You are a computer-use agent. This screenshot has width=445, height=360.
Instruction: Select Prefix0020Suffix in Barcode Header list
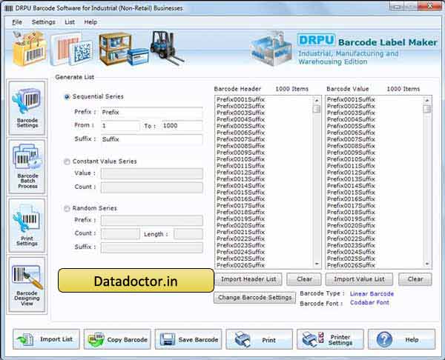pos(240,225)
